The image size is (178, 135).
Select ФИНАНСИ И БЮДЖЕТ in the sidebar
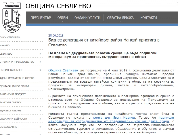(13, 94)
